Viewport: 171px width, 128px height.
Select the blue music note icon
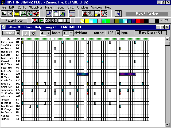(x=26, y=33)
